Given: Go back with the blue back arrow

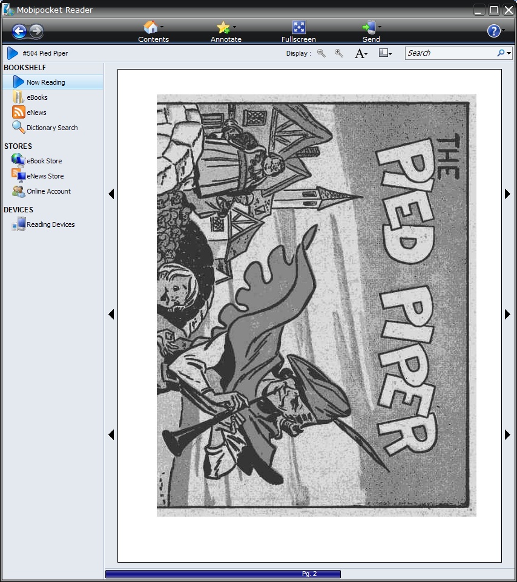Looking at the screenshot, I should click(19, 31).
